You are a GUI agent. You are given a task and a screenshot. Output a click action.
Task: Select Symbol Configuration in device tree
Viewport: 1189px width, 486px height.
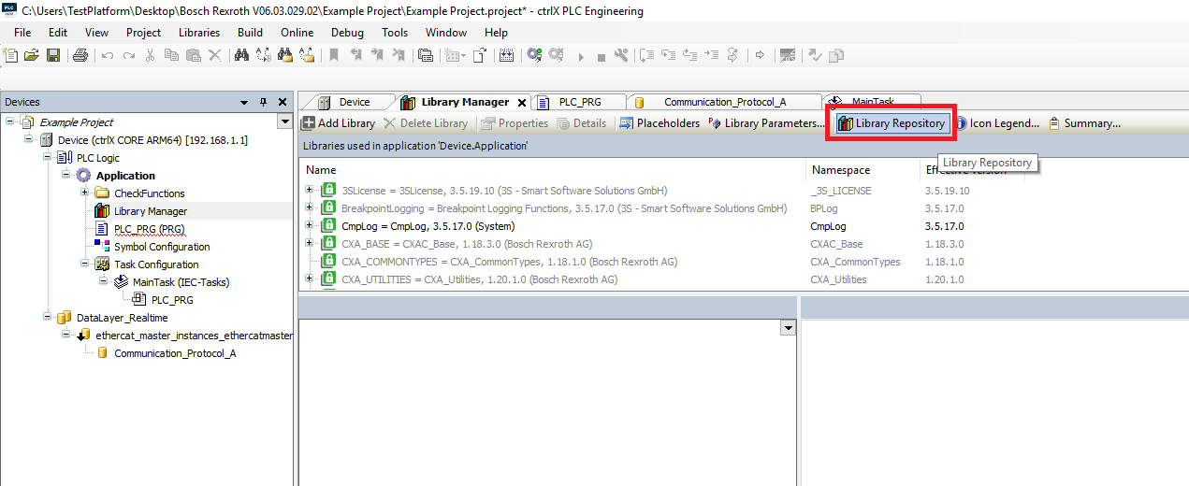click(161, 247)
